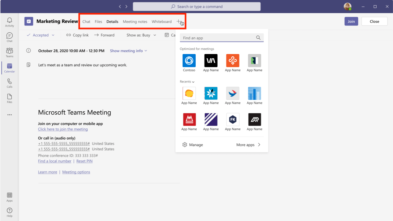Click Manage apps with gear icon
Image resolution: width=393 pixels, height=221 pixels.
point(193,145)
